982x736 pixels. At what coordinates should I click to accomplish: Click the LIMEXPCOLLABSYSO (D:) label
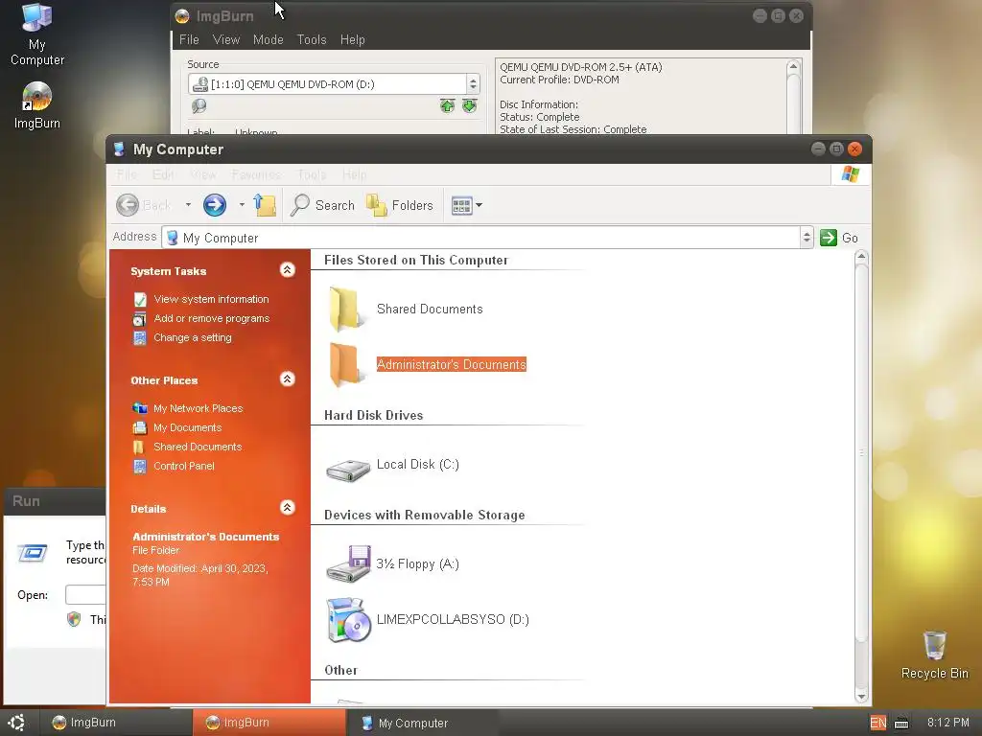[453, 620]
